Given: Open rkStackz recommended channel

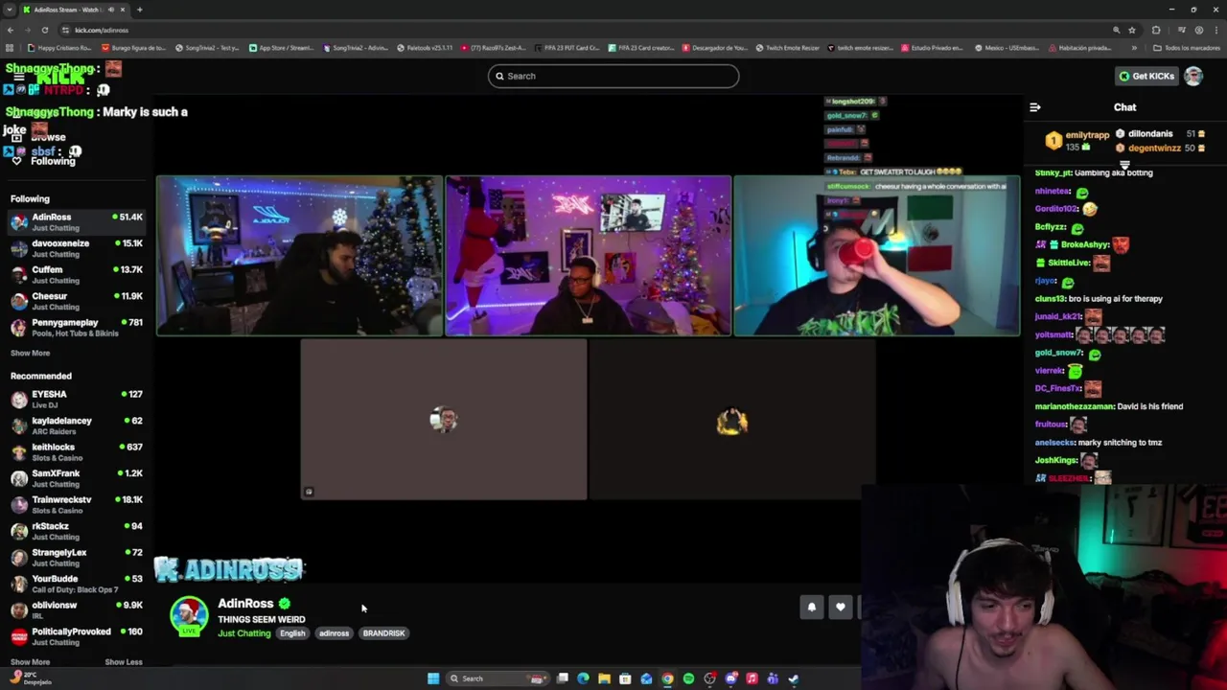Looking at the screenshot, I should (77, 531).
